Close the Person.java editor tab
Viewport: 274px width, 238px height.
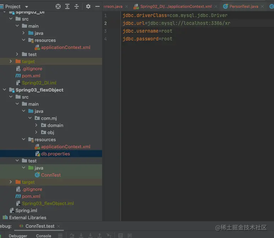[x=127, y=6]
